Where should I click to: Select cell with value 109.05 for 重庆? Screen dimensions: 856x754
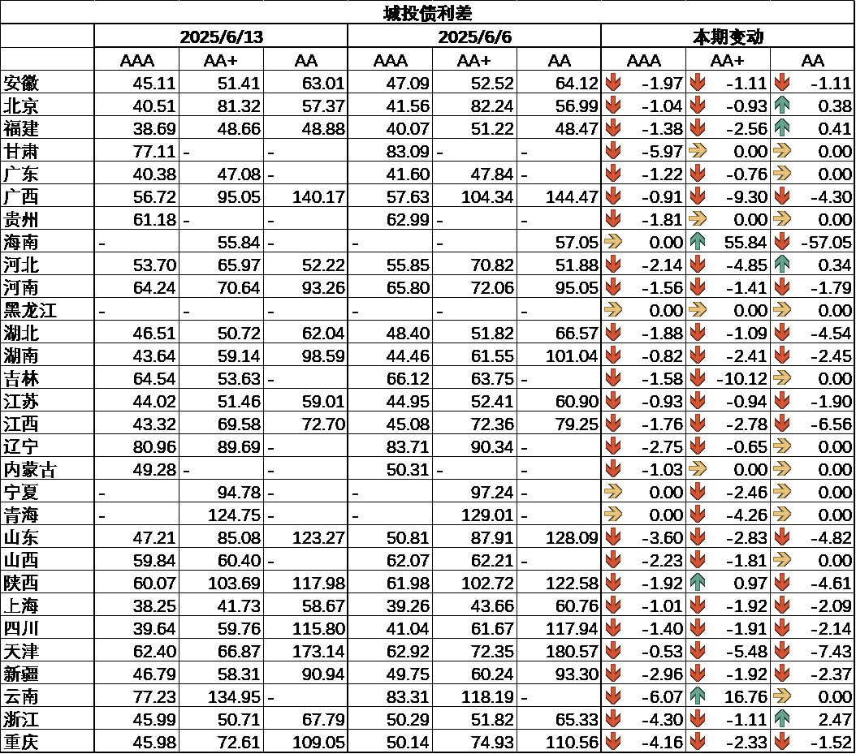click(305, 742)
